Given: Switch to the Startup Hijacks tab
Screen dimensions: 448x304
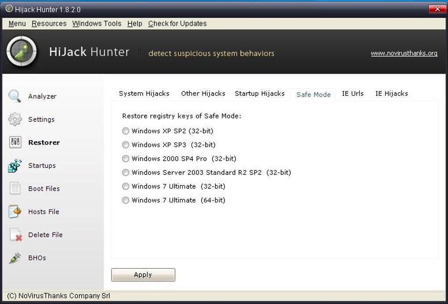Looking at the screenshot, I should [260, 94].
